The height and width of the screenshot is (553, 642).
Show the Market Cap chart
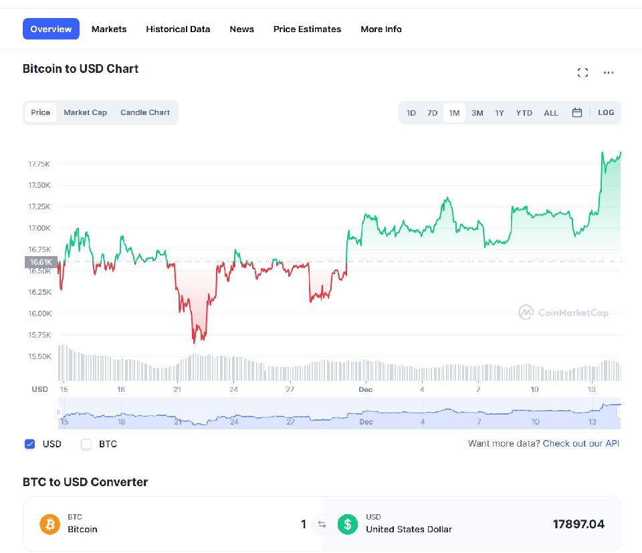85,112
